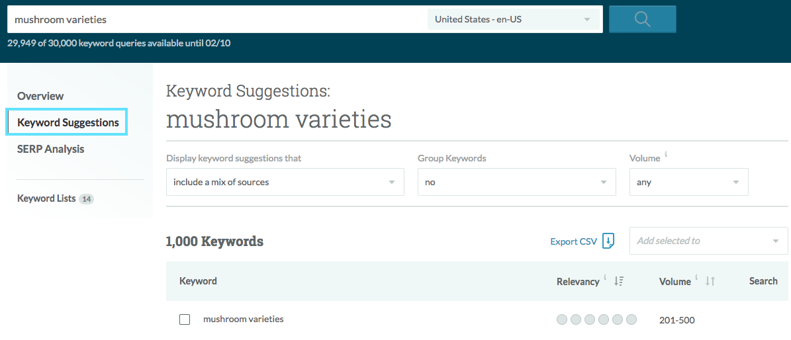
Task: Click the Export CSV link
Action: [573, 241]
